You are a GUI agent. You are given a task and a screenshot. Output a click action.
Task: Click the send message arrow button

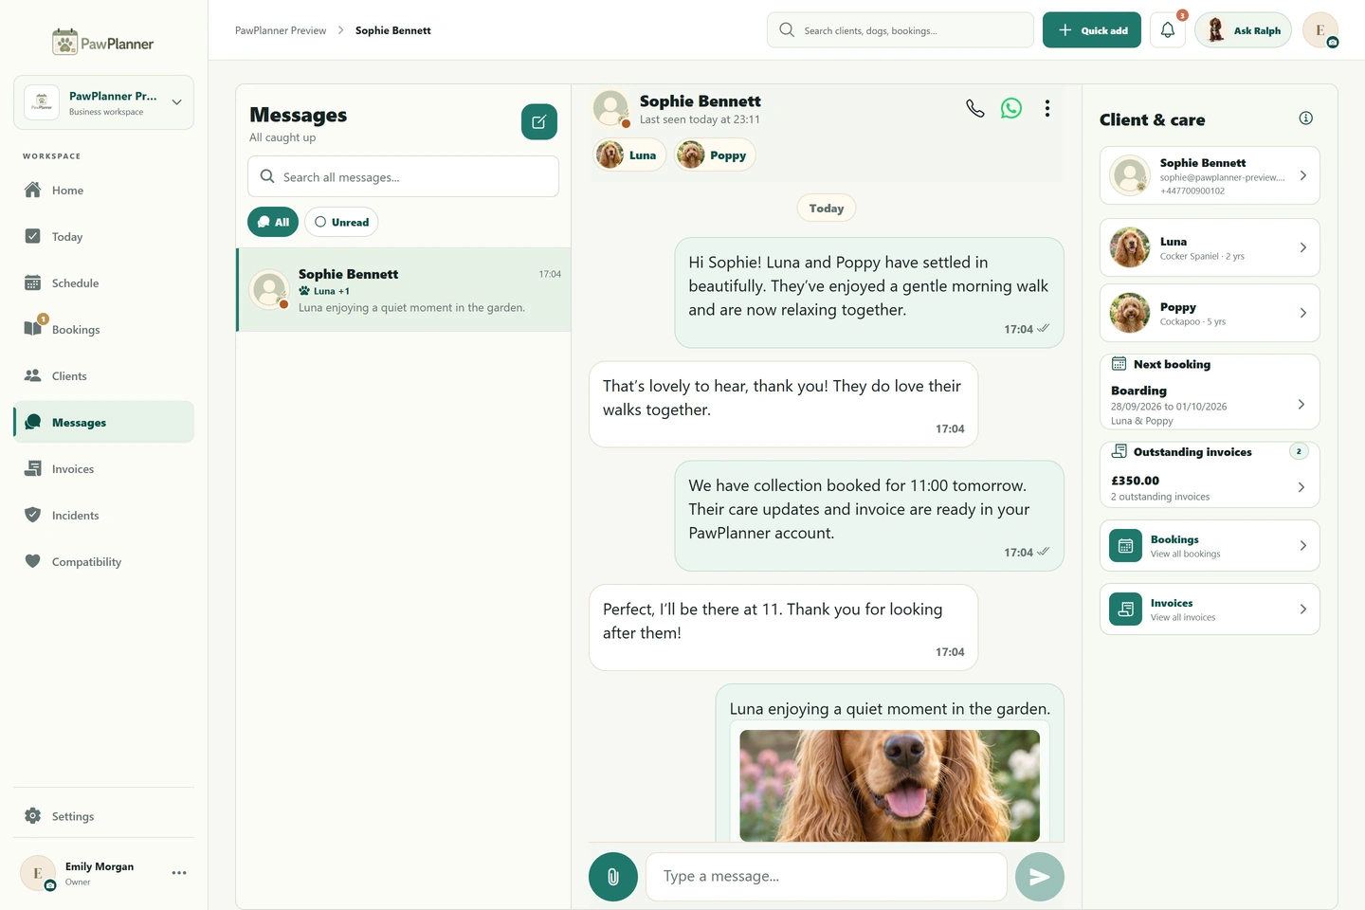point(1040,877)
